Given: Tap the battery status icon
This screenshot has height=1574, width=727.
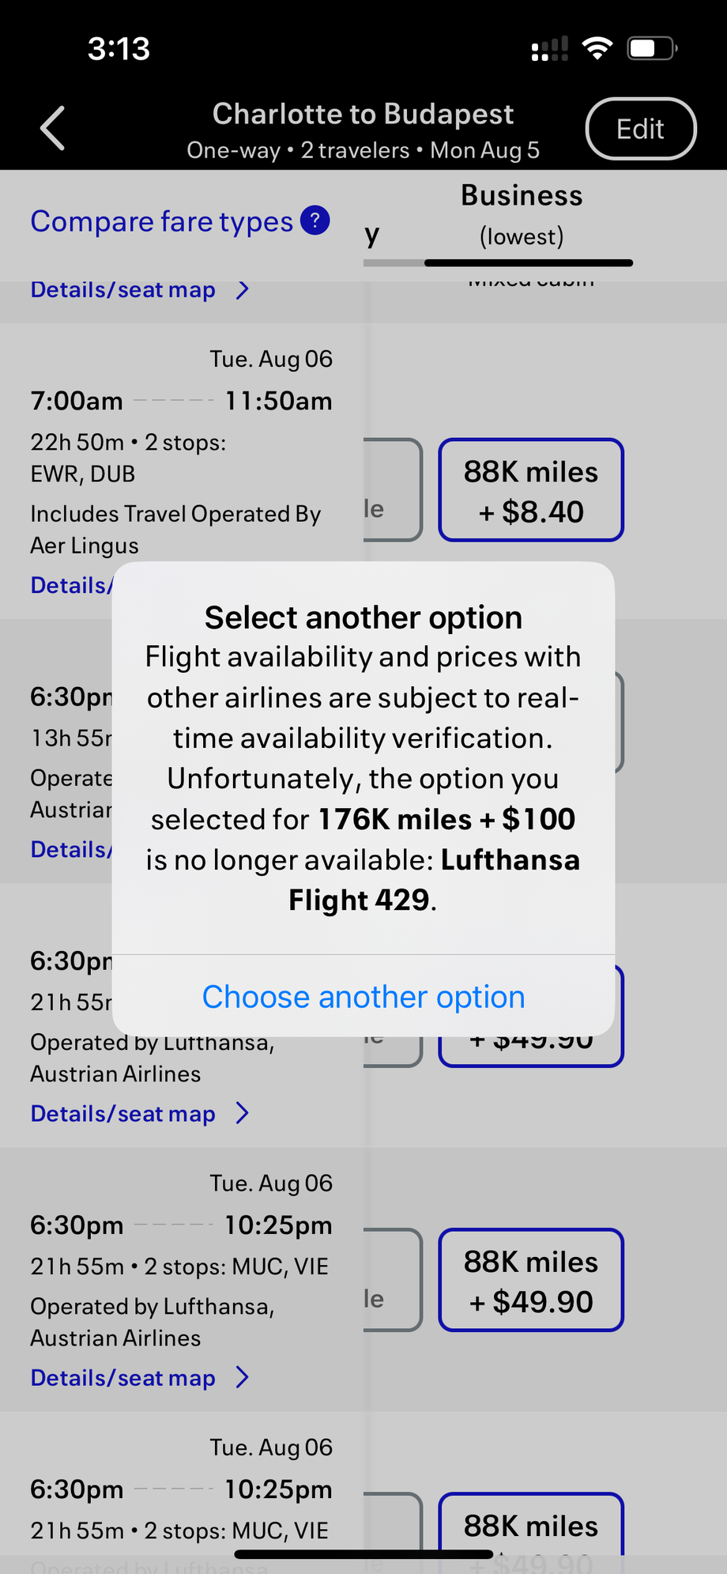Looking at the screenshot, I should 651,49.
